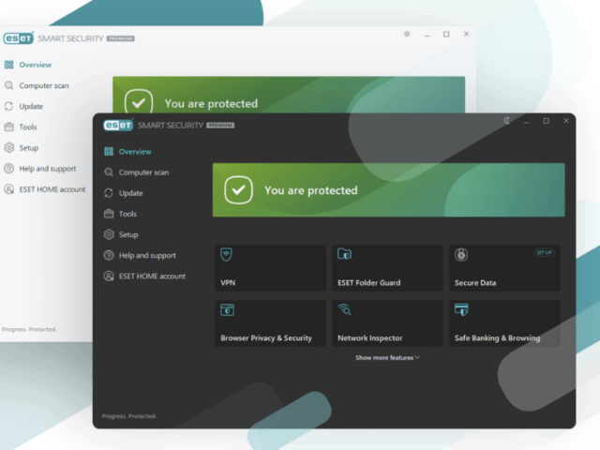The image size is (600, 450).
Task: Click the VPN shield icon
Action: click(226, 255)
